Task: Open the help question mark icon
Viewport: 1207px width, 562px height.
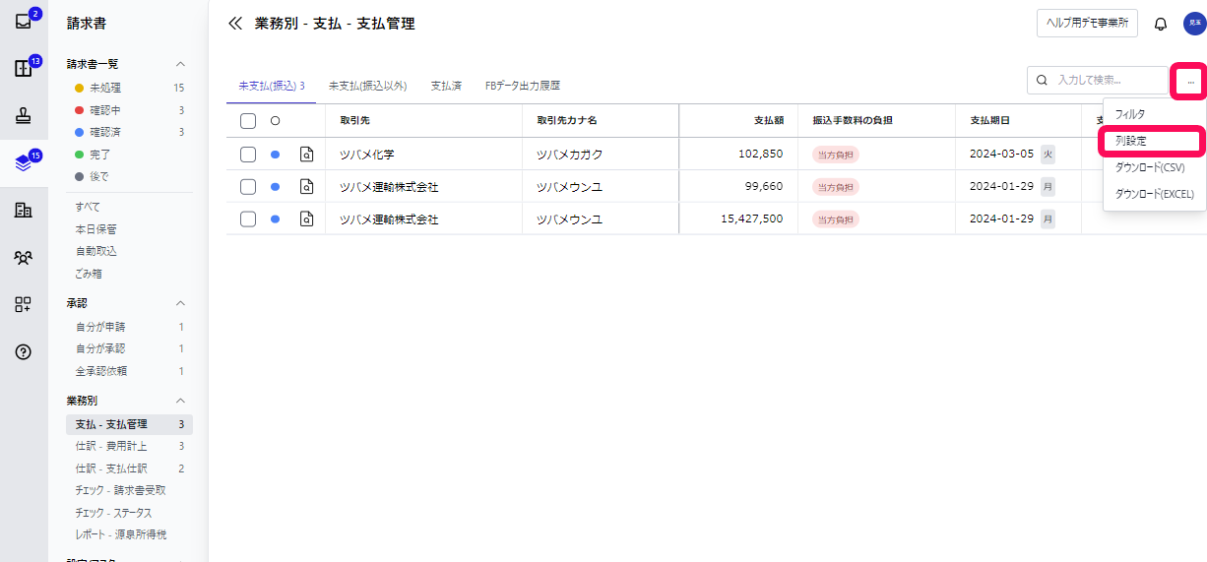Action: tap(24, 351)
